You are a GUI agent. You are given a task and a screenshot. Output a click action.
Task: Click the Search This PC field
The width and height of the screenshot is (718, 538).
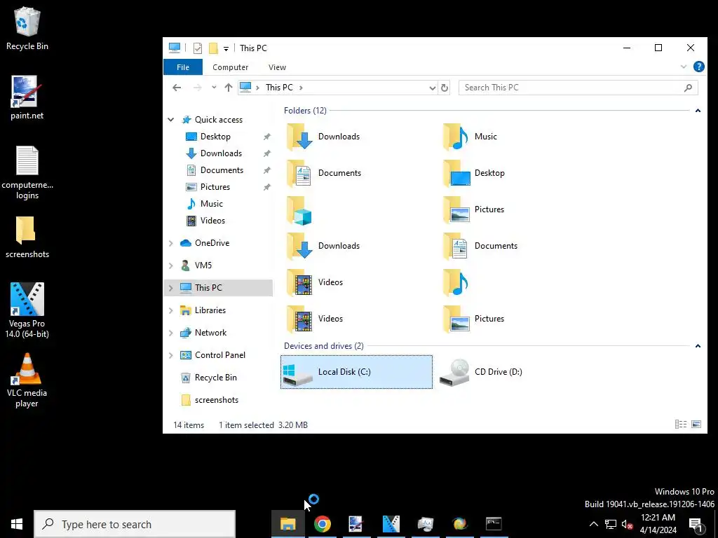pos(578,88)
